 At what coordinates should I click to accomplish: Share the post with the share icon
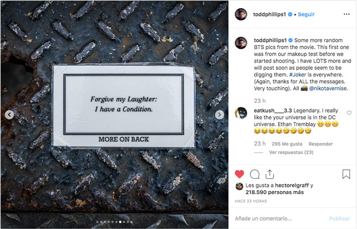270,174
